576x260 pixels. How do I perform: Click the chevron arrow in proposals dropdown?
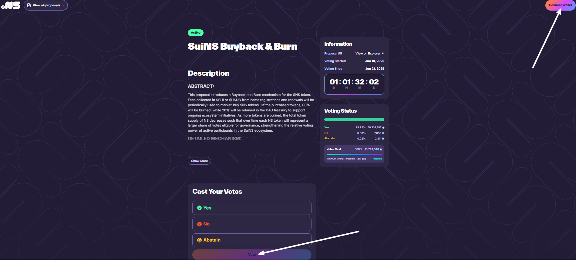click(63, 5)
